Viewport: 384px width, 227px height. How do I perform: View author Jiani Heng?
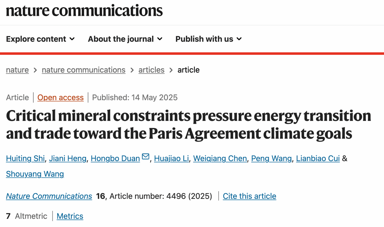tap(67, 158)
